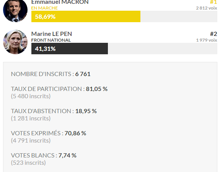Click the 1 979 voix vote count
The image size is (220, 172).
click(207, 40)
